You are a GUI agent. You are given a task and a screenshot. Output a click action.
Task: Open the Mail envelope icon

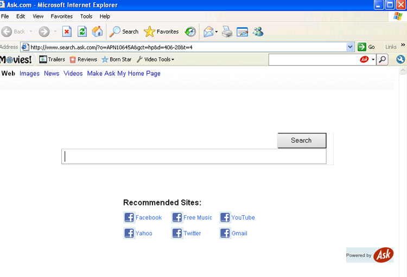pyautogui.click(x=208, y=31)
